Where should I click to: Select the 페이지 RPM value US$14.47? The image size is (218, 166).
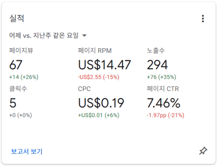coord(104,65)
